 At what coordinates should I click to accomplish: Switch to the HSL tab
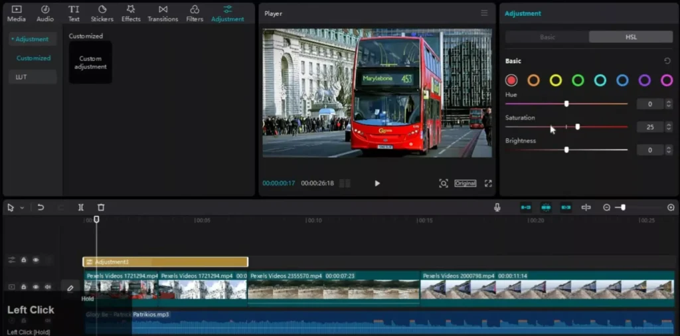(631, 37)
